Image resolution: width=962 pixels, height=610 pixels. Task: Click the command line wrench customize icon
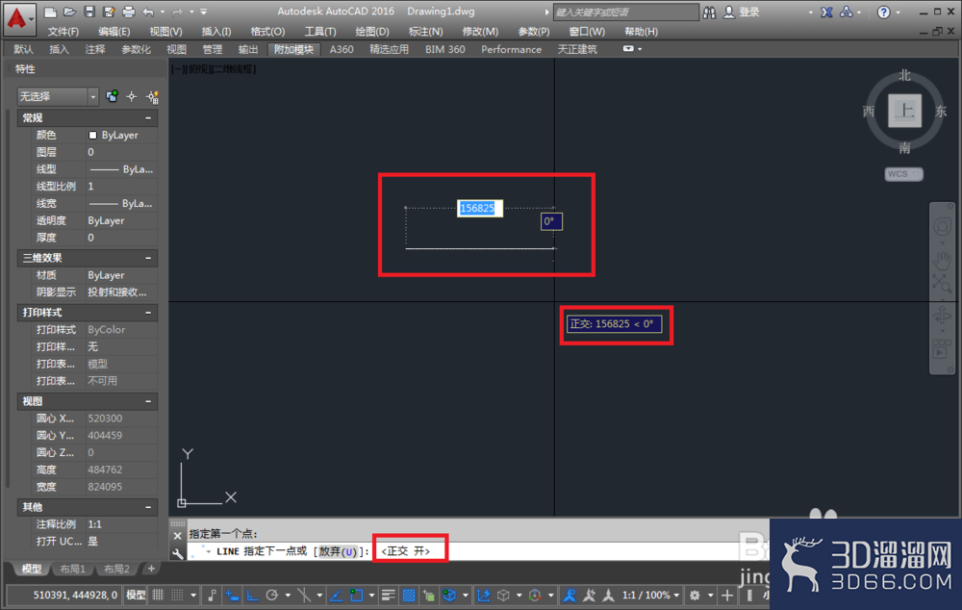click(178, 553)
